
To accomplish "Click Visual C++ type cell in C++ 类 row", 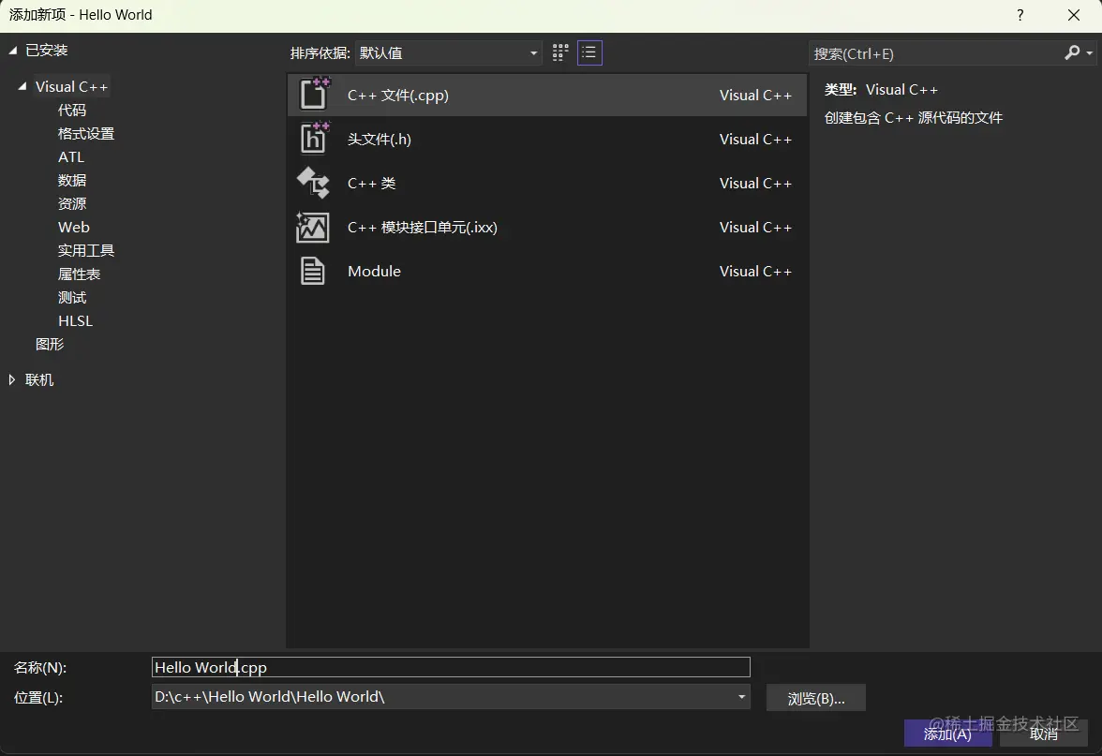I will tap(755, 184).
